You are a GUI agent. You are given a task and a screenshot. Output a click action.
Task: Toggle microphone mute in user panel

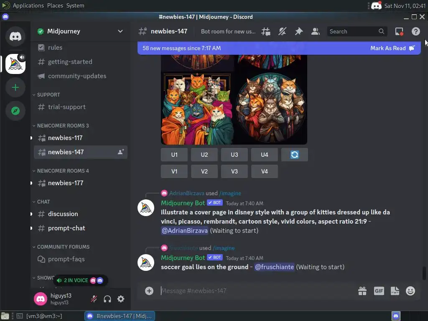tap(94, 299)
